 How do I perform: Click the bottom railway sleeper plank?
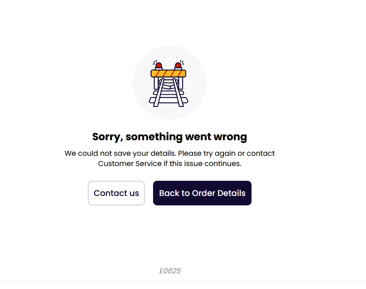click(x=168, y=101)
